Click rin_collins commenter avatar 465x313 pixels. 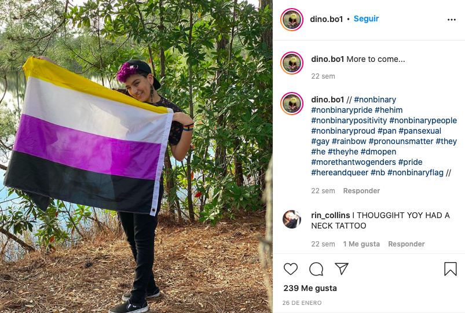click(292, 219)
